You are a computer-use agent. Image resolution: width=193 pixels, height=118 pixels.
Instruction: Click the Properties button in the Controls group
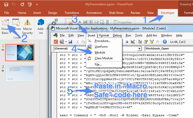(123, 22)
